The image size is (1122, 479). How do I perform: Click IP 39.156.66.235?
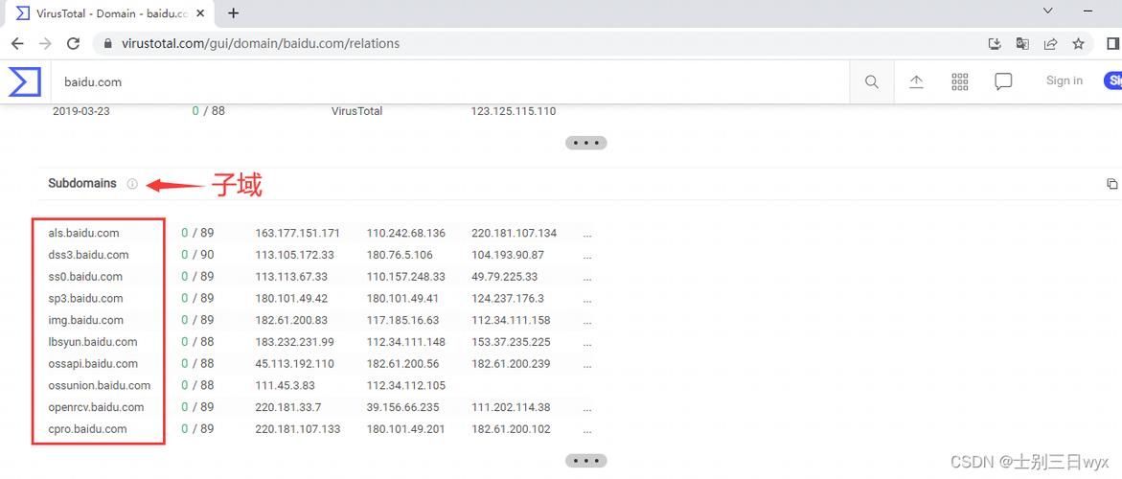pos(402,407)
